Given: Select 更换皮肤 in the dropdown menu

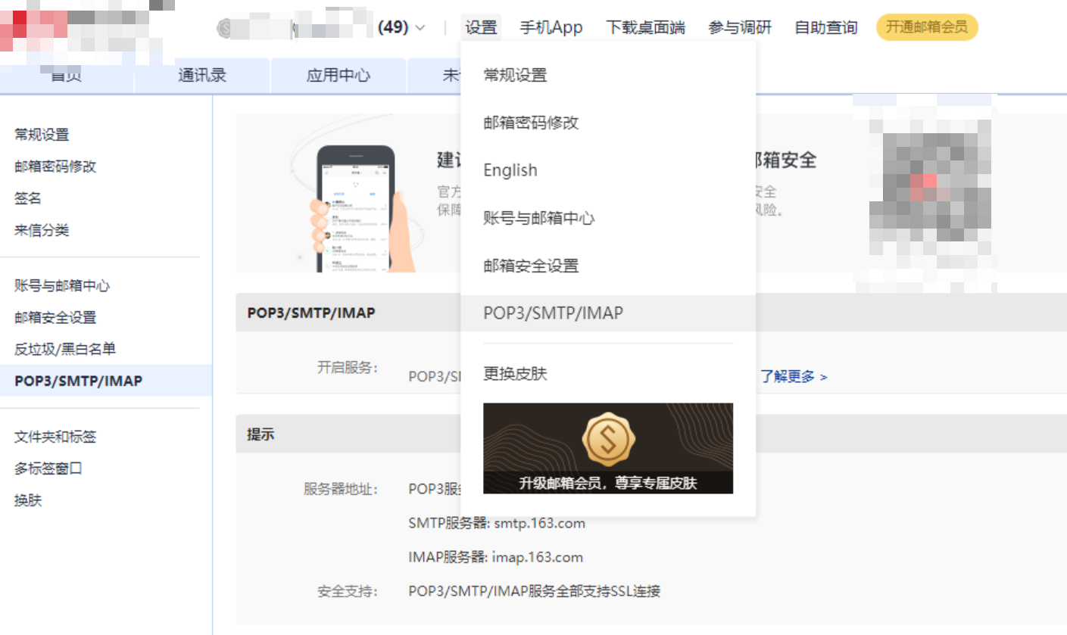Looking at the screenshot, I should (608, 374).
